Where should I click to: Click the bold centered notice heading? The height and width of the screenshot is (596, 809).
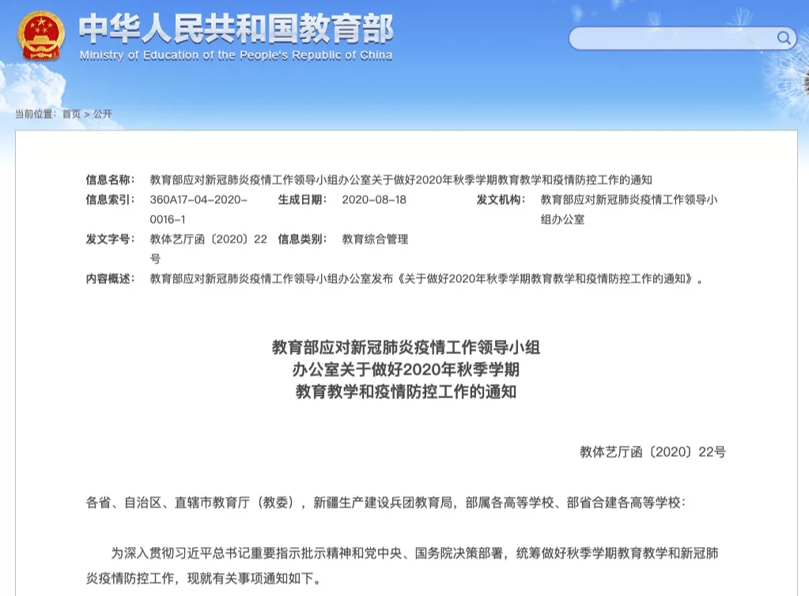(406, 368)
